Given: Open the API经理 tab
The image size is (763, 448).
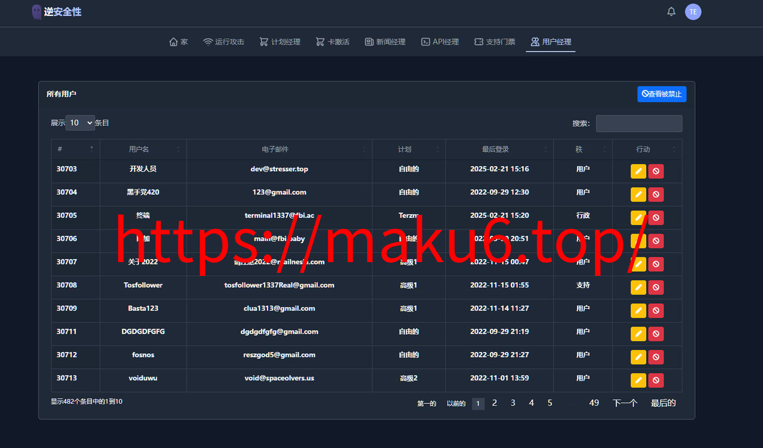Looking at the screenshot, I should [440, 42].
